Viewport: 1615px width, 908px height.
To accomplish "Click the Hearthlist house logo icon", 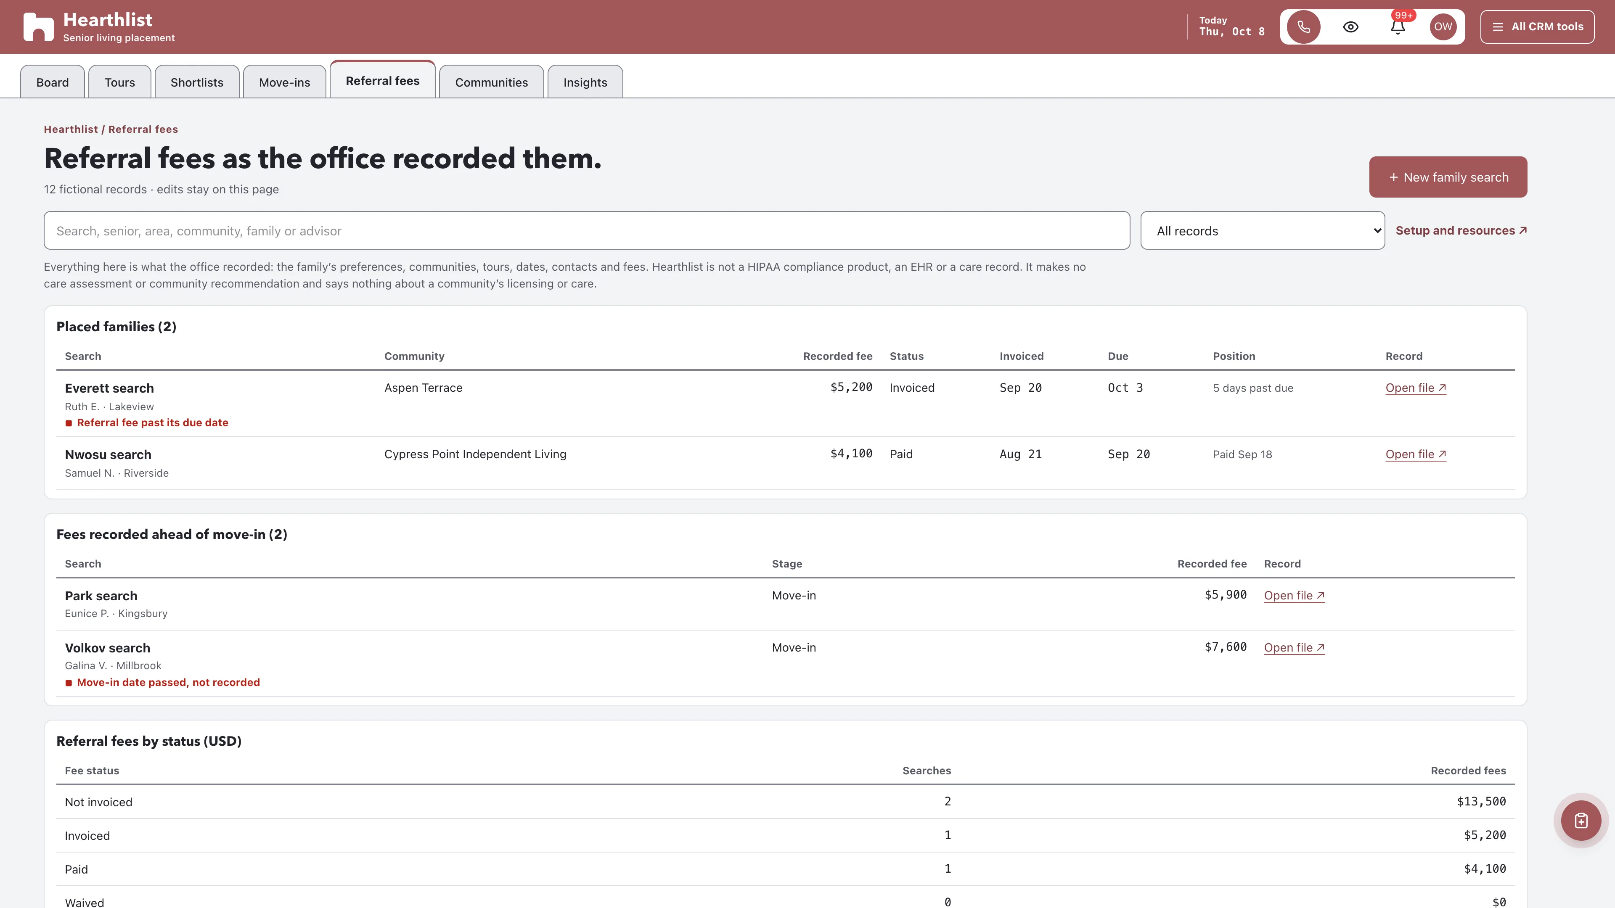I will pos(38,27).
